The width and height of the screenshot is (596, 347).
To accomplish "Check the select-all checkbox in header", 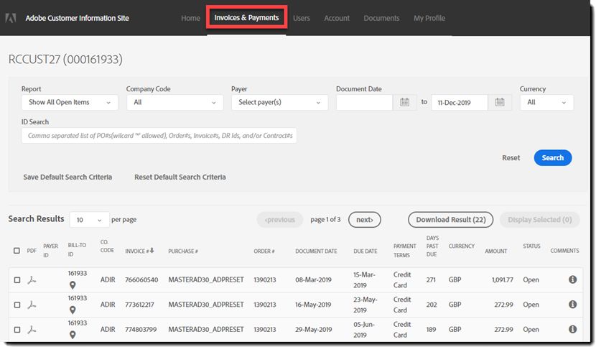I will point(17,251).
